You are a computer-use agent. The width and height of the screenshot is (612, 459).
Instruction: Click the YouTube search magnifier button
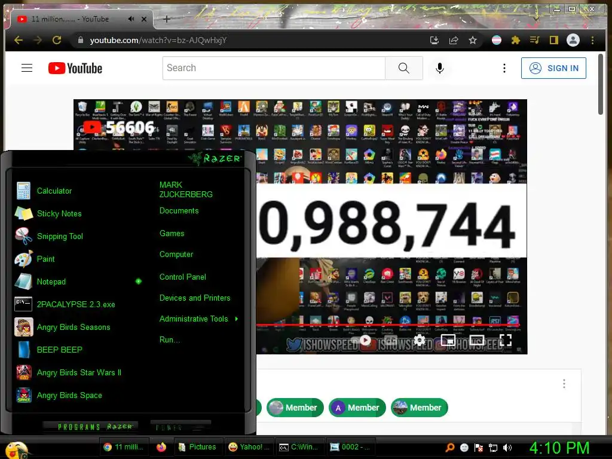pyautogui.click(x=403, y=68)
